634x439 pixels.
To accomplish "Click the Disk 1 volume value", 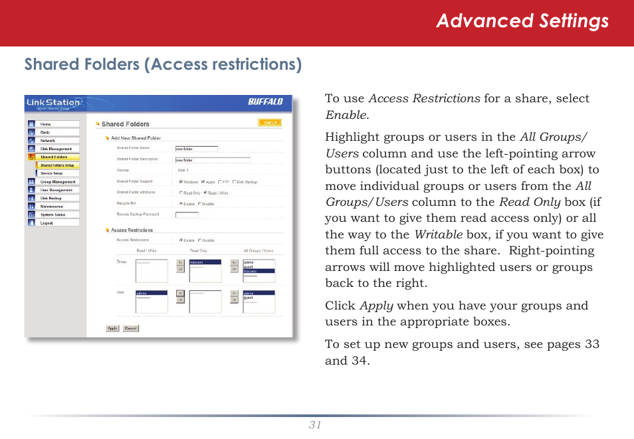I will click(x=183, y=170).
